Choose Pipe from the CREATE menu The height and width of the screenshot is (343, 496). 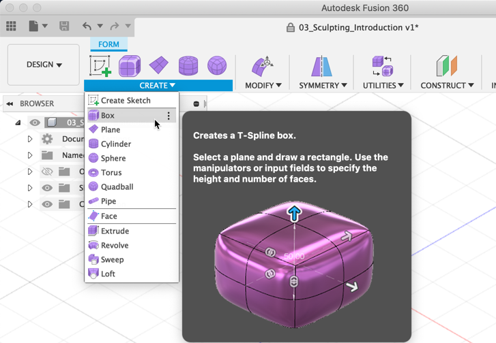tap(132, 201)
